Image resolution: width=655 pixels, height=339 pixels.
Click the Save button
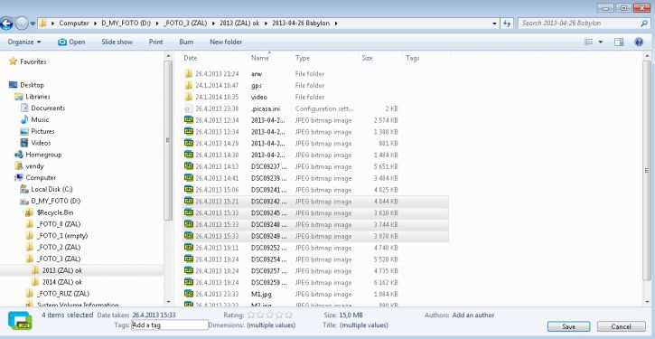tap(568, 326)
